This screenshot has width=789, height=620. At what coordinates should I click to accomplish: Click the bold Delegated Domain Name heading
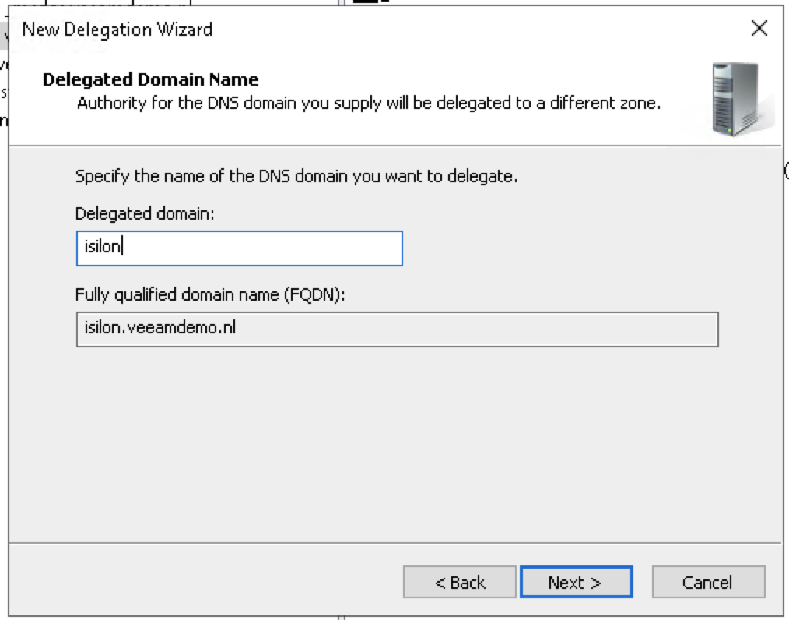pyautogui.click(x=150, y=79)
